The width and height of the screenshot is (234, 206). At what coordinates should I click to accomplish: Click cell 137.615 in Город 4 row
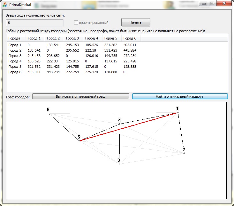pyautogui.click(x=111, y=61)
